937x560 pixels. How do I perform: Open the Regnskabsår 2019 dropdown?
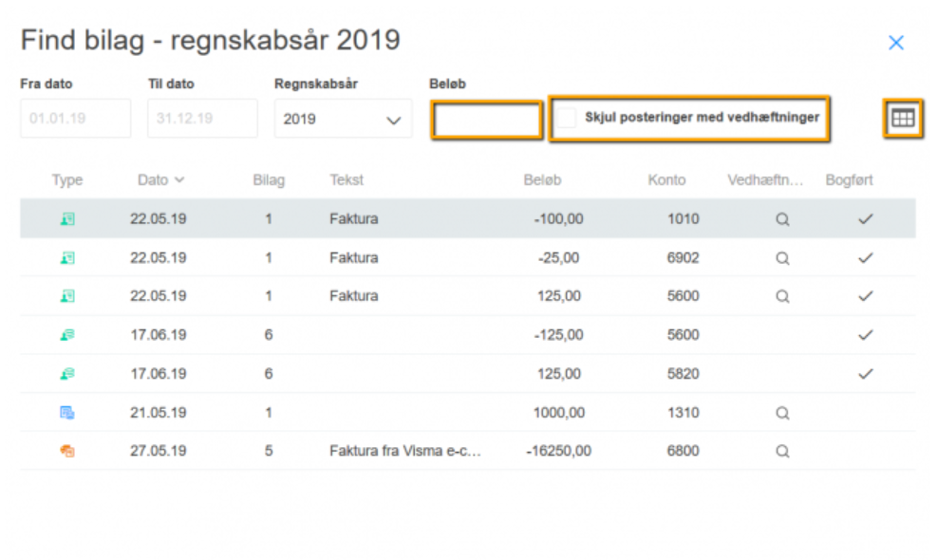click(x=343, y=120)
